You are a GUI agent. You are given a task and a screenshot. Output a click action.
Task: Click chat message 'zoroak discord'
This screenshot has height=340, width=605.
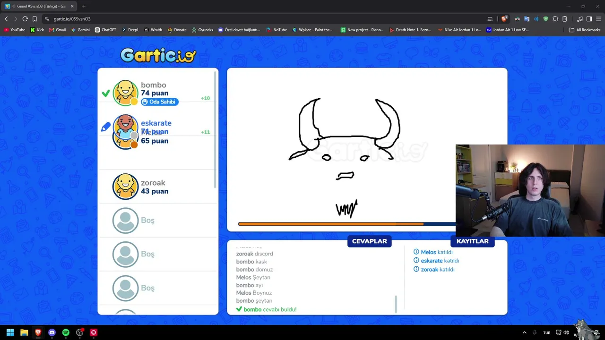coord(254,254)
